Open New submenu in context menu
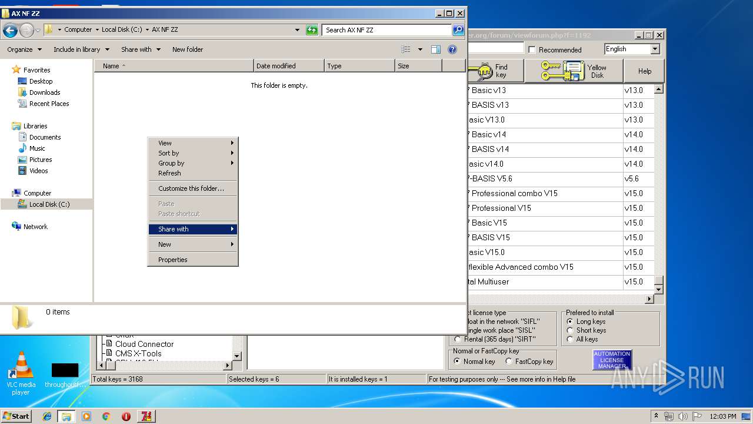The image size is (753, 424). (x=193, y=244)
